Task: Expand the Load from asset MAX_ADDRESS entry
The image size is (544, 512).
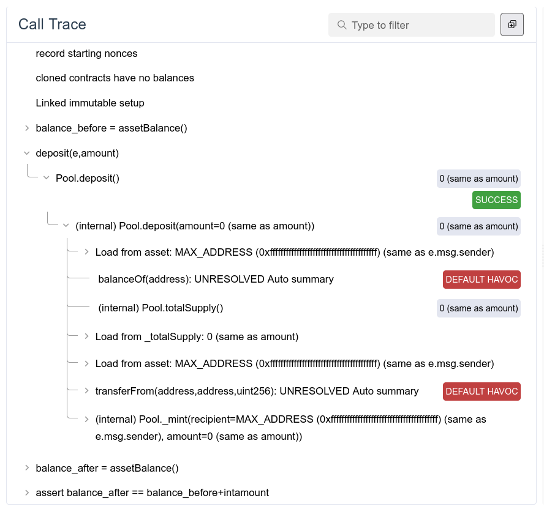Action: coord(86,252)
